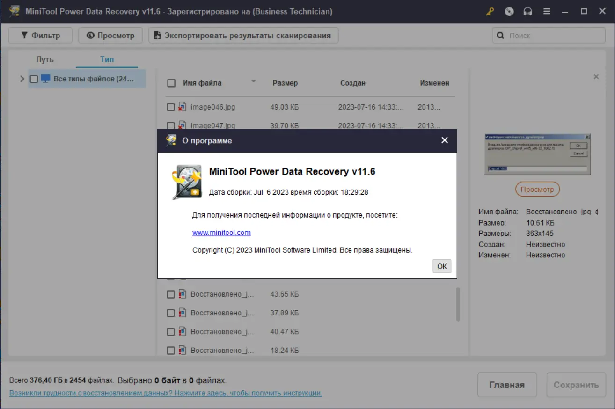
Task: Sort by the Размер column header
Action: [x=285, y=83]
